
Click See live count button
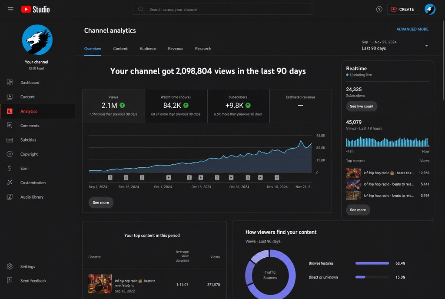pyautogui.click(x=362, y=106)
